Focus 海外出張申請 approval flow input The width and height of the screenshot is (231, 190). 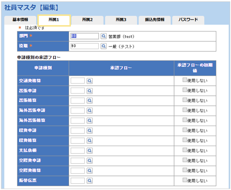point(78,111)
